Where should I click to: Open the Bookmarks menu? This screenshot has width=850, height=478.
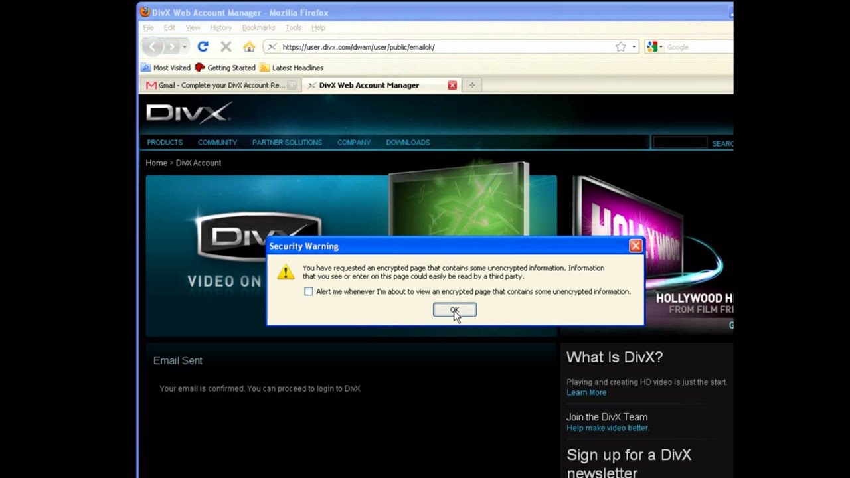(258, 27)
